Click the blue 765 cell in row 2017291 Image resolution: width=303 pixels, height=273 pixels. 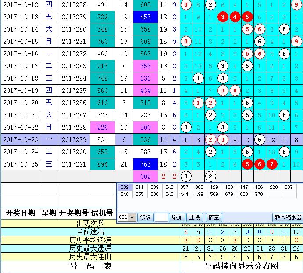[x=146, y=164]
